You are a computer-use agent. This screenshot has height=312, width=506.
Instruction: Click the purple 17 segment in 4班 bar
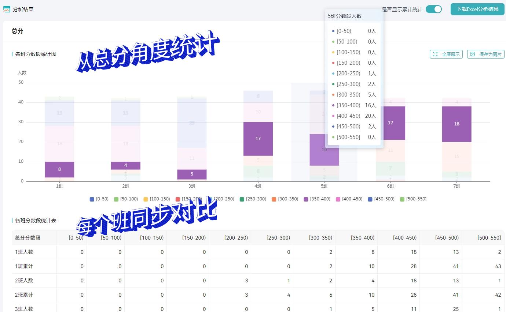[x=258, y=139]
